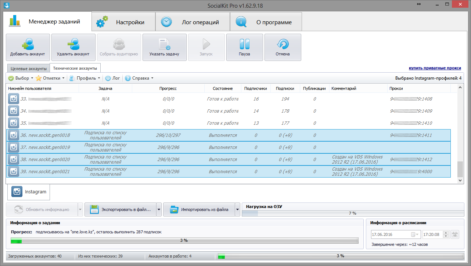
Task: Click Аккаунтов в работе: 4 in status bar
Action: coord(170,256)
